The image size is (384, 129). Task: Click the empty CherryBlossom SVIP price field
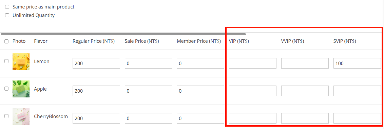(x=357, y=118)
